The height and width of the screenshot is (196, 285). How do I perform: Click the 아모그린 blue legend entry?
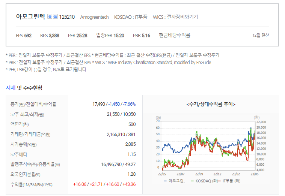[175, 181]
